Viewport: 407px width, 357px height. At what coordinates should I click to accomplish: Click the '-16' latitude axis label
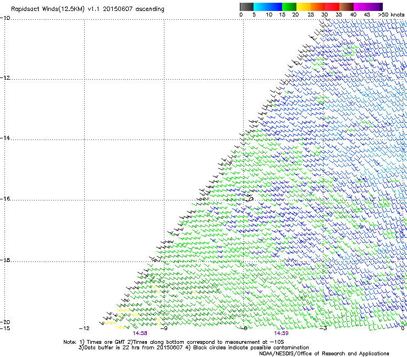[5, 199]
